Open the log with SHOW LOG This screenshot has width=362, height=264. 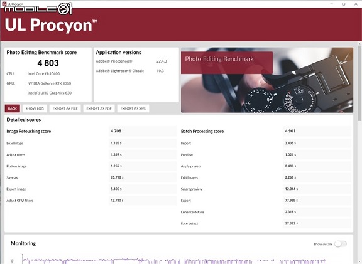tap(35, 108)
